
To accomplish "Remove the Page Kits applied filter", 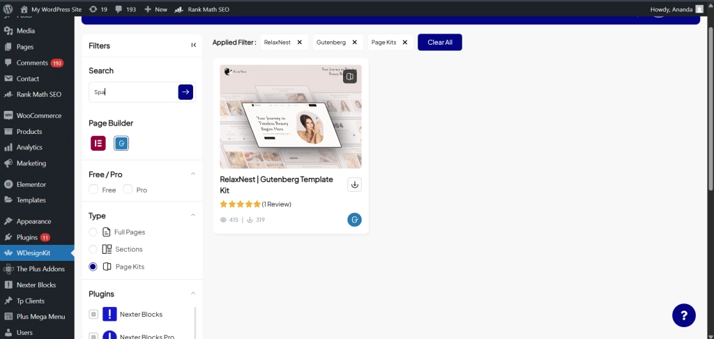I will (x=405, y=43).
